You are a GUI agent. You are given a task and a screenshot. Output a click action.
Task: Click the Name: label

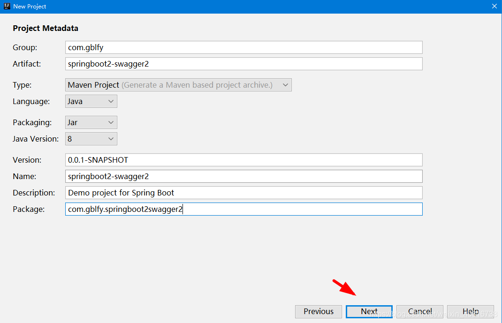(x=24, y=176)
